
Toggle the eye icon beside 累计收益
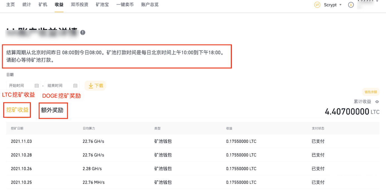[377, 102]
